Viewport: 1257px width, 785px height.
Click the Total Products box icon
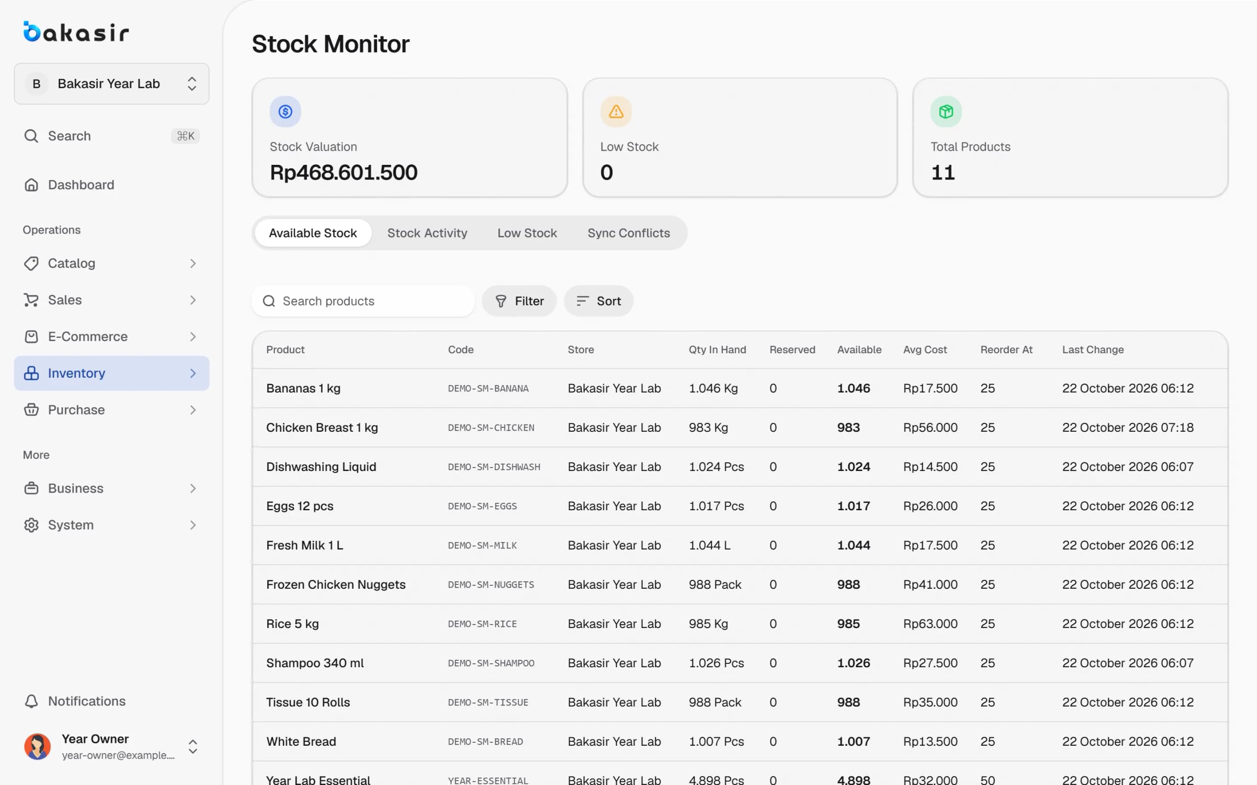tap(946, 111)
